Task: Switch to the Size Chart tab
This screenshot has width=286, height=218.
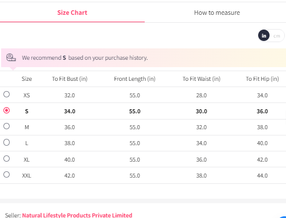Action: tap(72, 13)
